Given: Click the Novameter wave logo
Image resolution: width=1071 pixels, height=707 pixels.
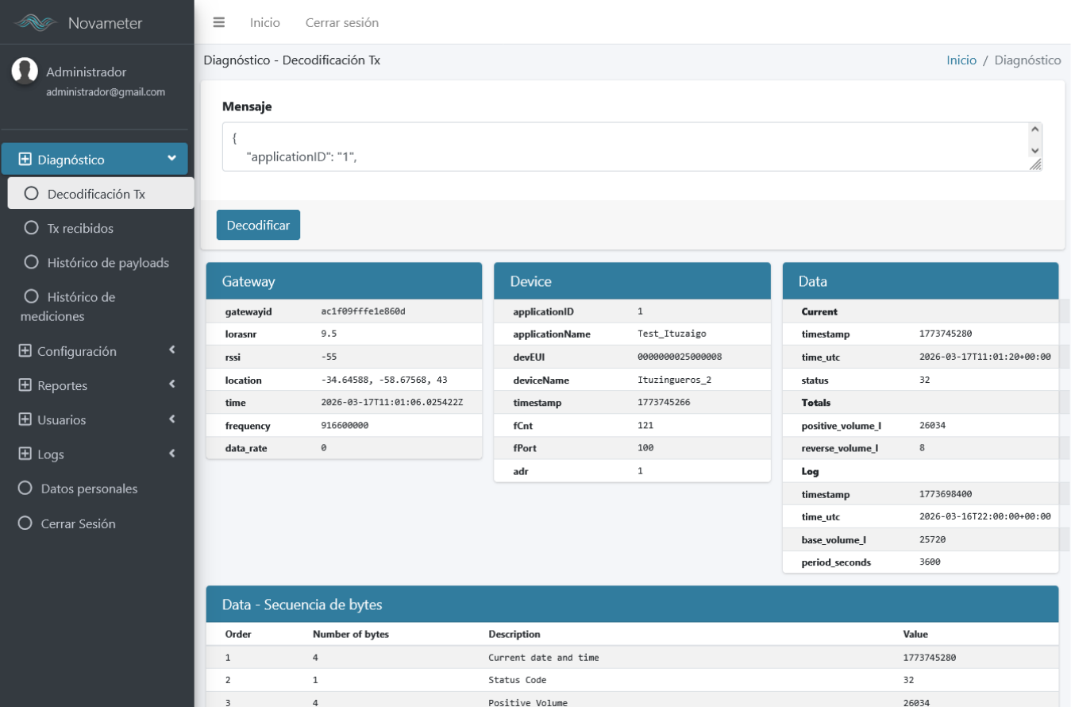Looking at the screenshot, I should (x=37, y=23).
